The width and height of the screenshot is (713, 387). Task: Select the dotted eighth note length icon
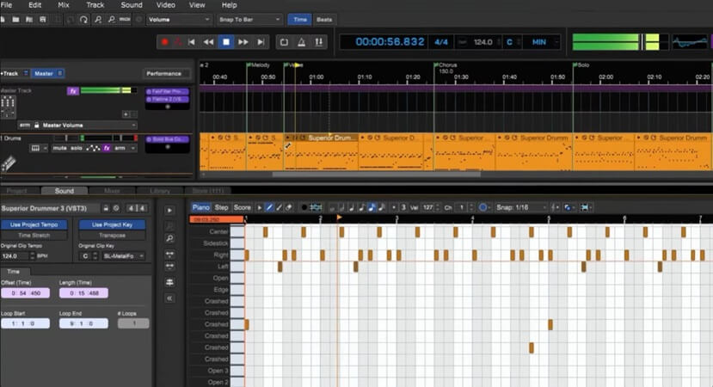(x=372, y=207)
